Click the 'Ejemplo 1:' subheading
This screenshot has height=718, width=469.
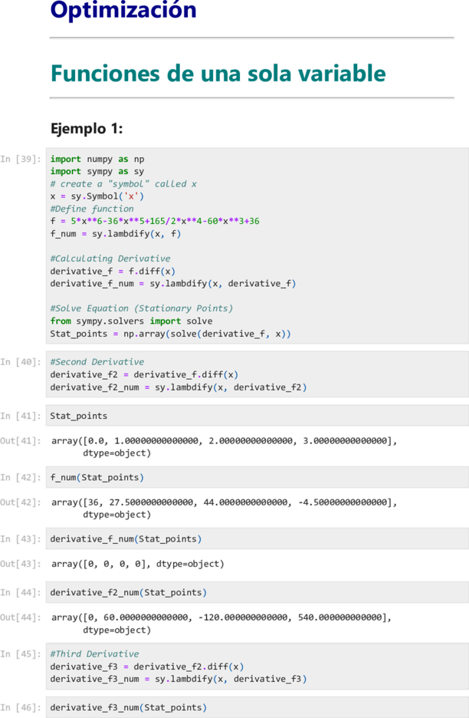(87, 129)
